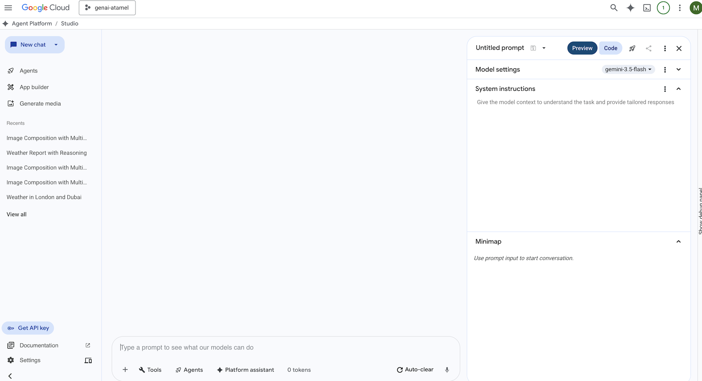The image size is (702, 381).
Task: Open Platform assistant in the prompt bar
Action: (x=245, y=370)
